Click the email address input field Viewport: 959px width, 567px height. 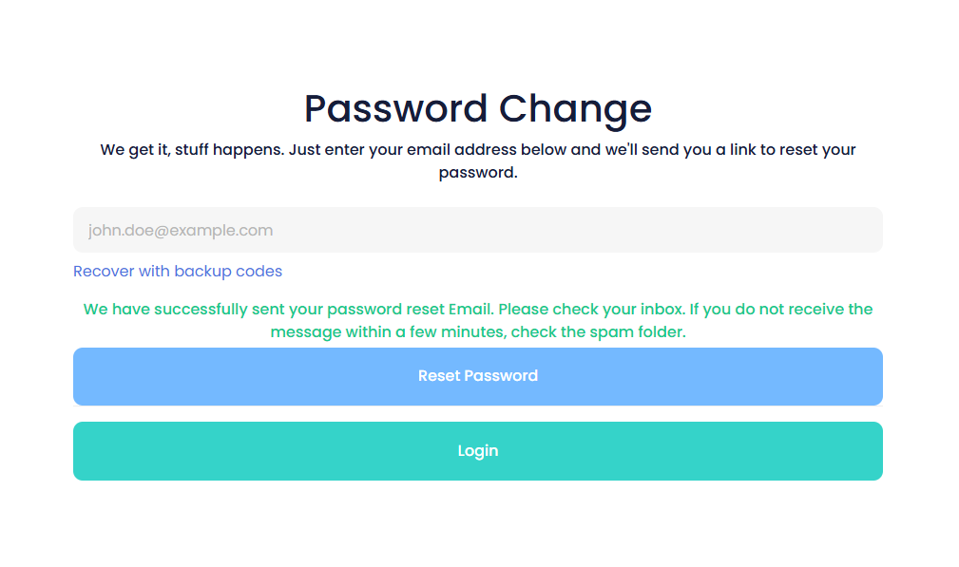pyautogui.click(x=477, y=230)
